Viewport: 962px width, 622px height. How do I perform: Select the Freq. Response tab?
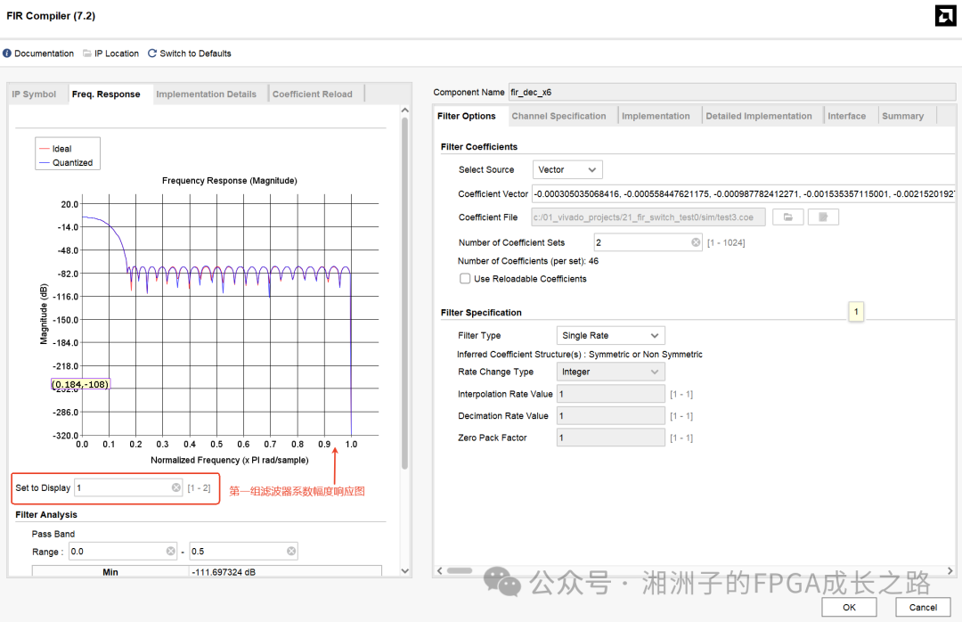(x=106, y=94)
